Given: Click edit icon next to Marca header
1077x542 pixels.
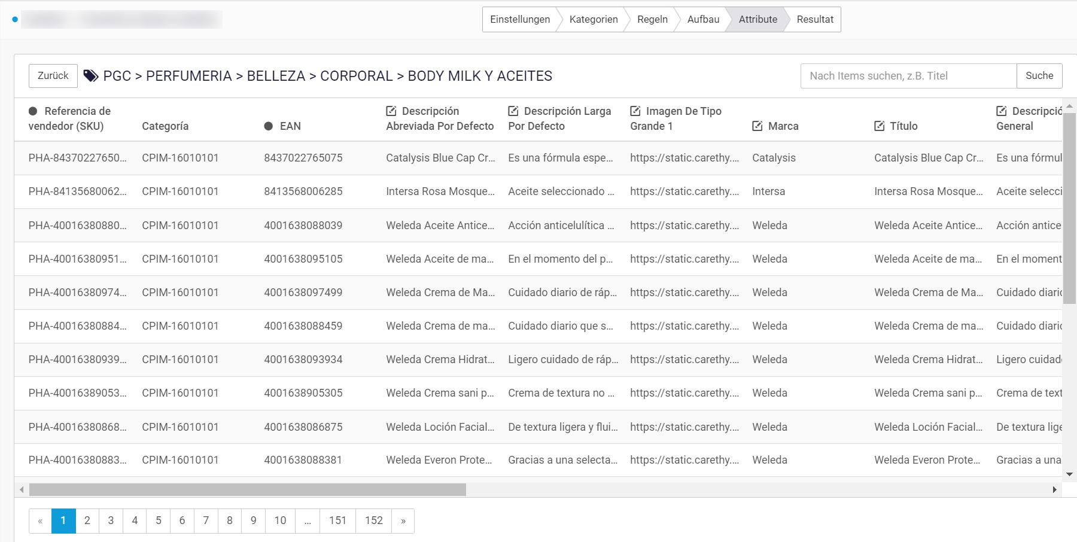Looking at the screenshot, I should (x=757, y=126).
